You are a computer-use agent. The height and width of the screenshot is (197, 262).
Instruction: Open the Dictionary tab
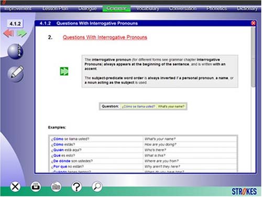coord(247,8)
